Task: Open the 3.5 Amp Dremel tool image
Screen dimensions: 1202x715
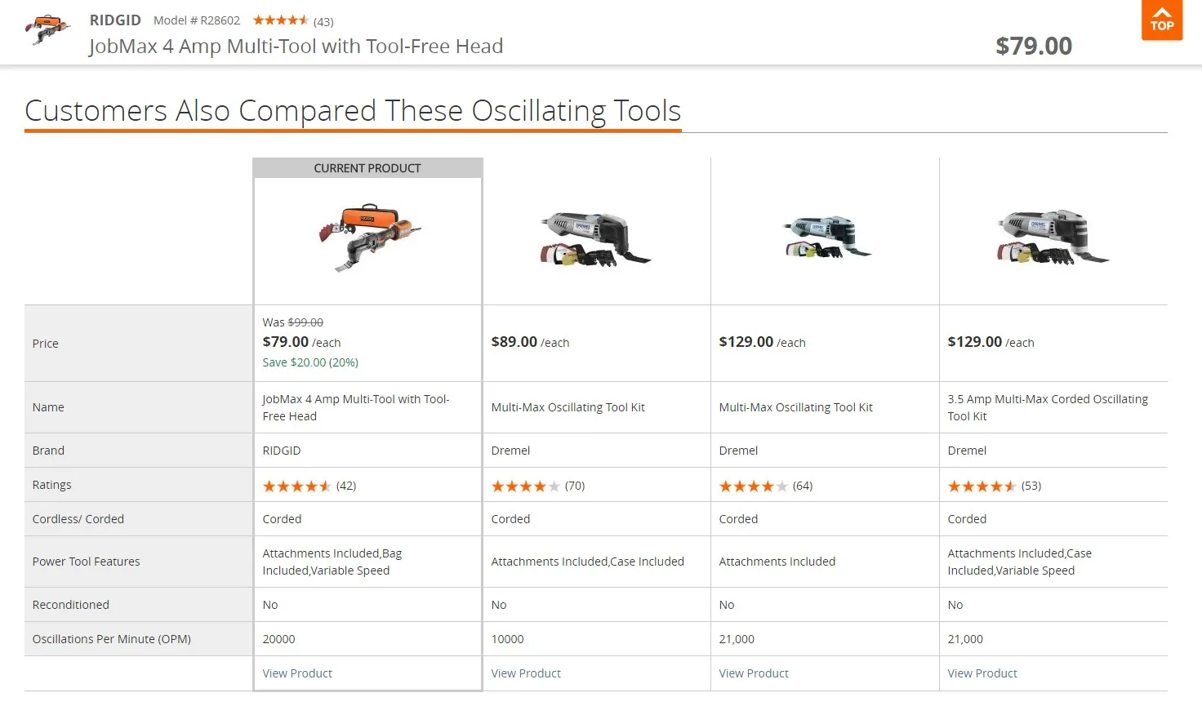Action: [1053, 237]
